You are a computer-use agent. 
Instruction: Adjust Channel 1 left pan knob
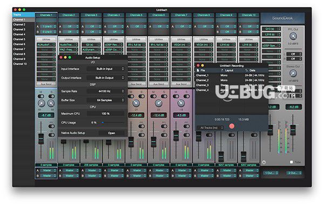(x=42, y=103)
